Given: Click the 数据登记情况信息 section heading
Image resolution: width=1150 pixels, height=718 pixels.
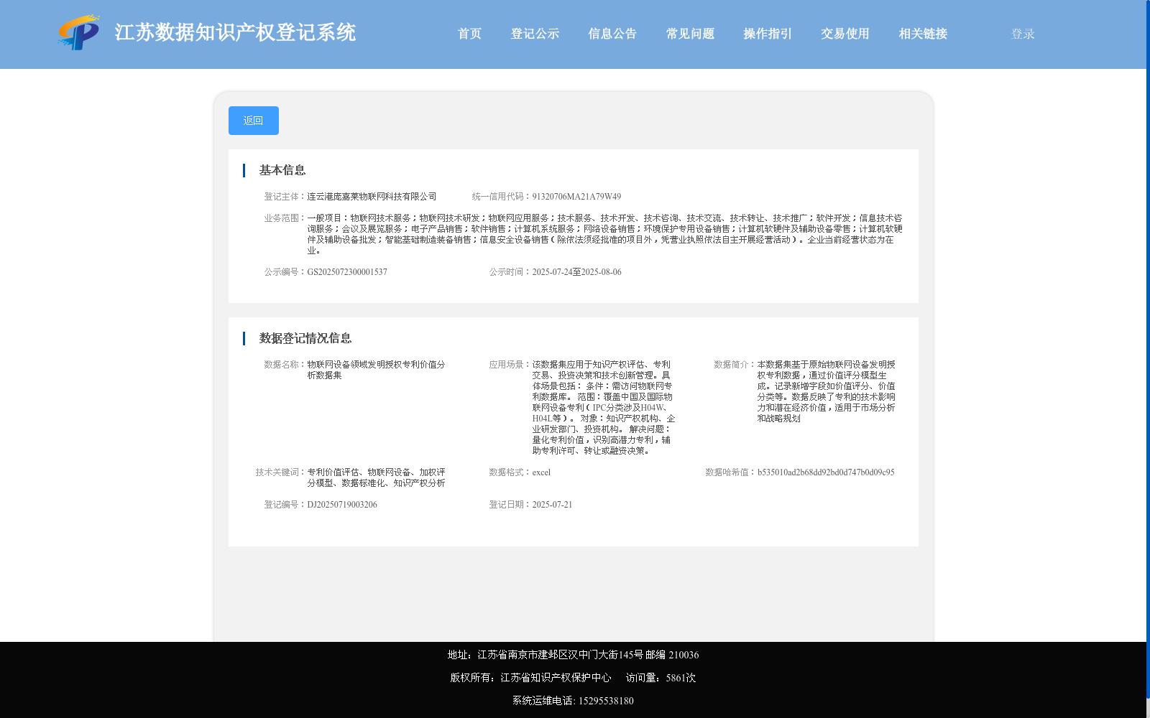Looking at the screenshot, I should (305, 338).
